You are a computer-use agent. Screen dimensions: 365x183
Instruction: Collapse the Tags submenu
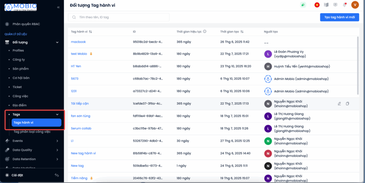click(57, 115)
